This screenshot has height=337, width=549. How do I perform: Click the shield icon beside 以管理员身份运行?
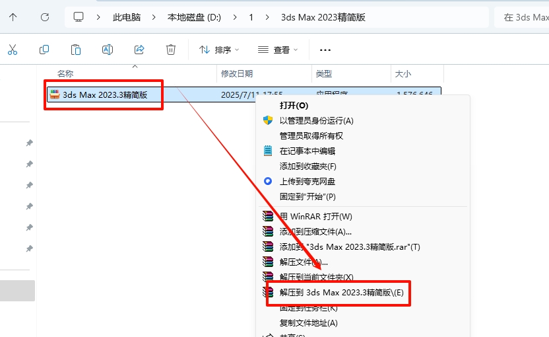268,121
